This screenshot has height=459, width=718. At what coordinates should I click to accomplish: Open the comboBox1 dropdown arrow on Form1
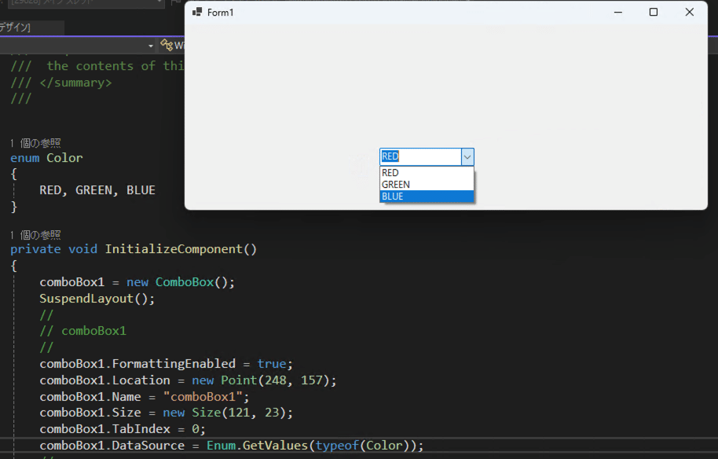(x=467, y=156)
